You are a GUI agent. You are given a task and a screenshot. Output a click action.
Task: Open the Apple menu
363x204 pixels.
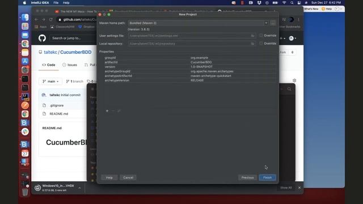(24, 3)
